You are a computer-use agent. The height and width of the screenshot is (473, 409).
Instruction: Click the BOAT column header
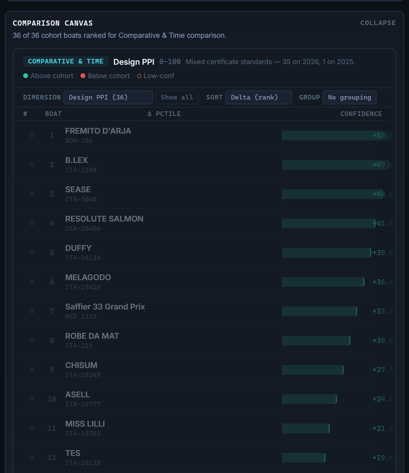point(53,114)
